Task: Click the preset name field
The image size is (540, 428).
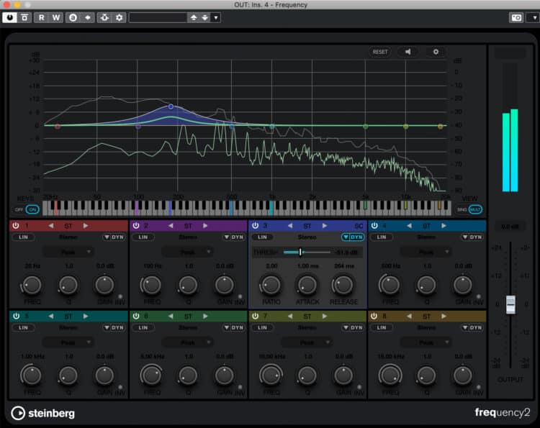Action: [158, 17]
